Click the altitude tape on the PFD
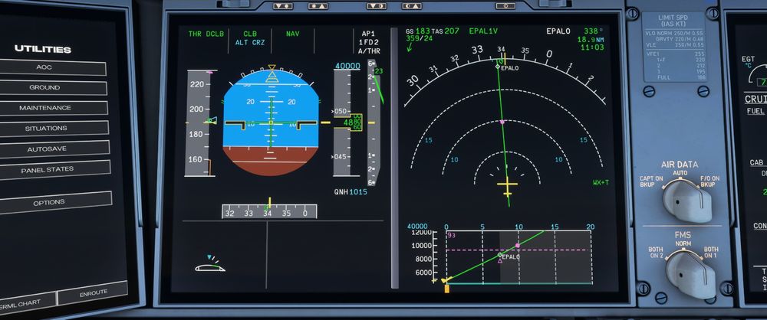The image size is (767, 320). click(343, 122)
